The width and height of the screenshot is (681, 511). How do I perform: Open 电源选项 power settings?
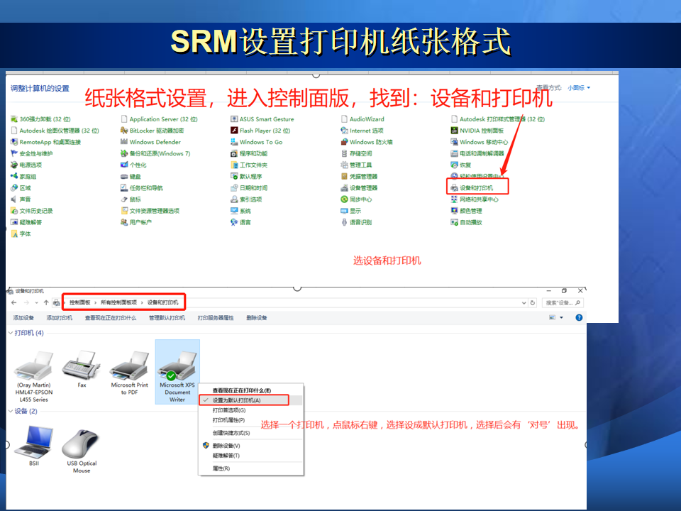click(x=26, y=165)
